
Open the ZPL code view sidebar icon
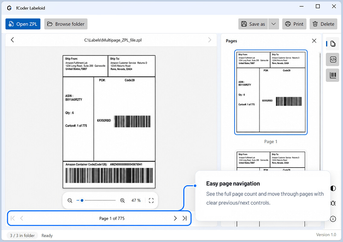tap(333, 59)
